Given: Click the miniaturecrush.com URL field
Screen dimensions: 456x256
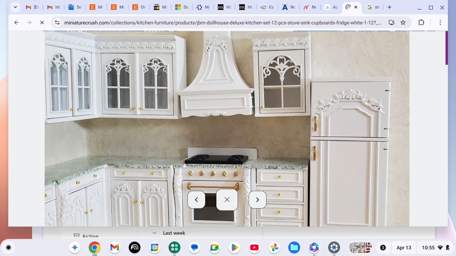Looking at the screenshot, I should click(223, 23).
